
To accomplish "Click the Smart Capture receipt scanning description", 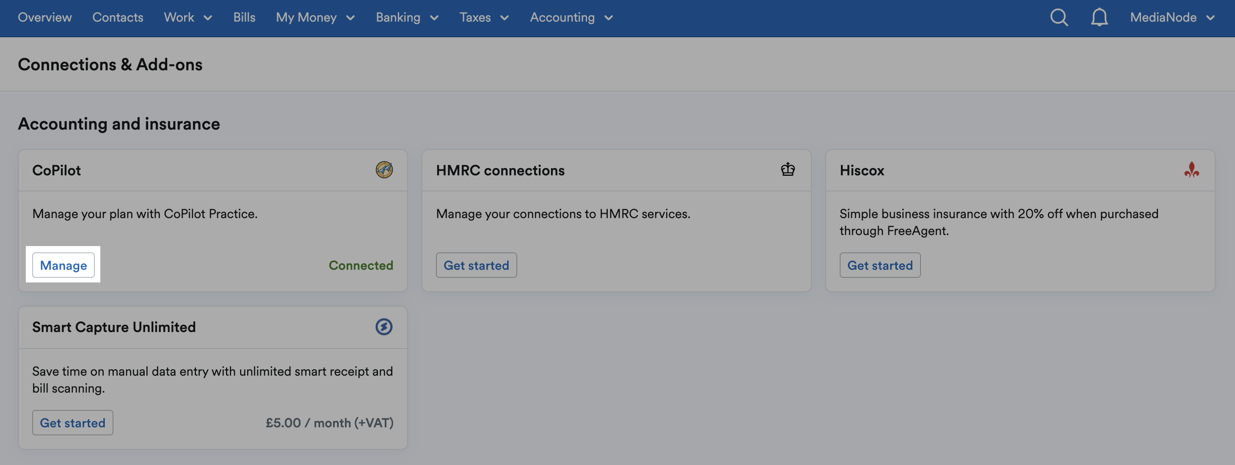I will [212, 379].
